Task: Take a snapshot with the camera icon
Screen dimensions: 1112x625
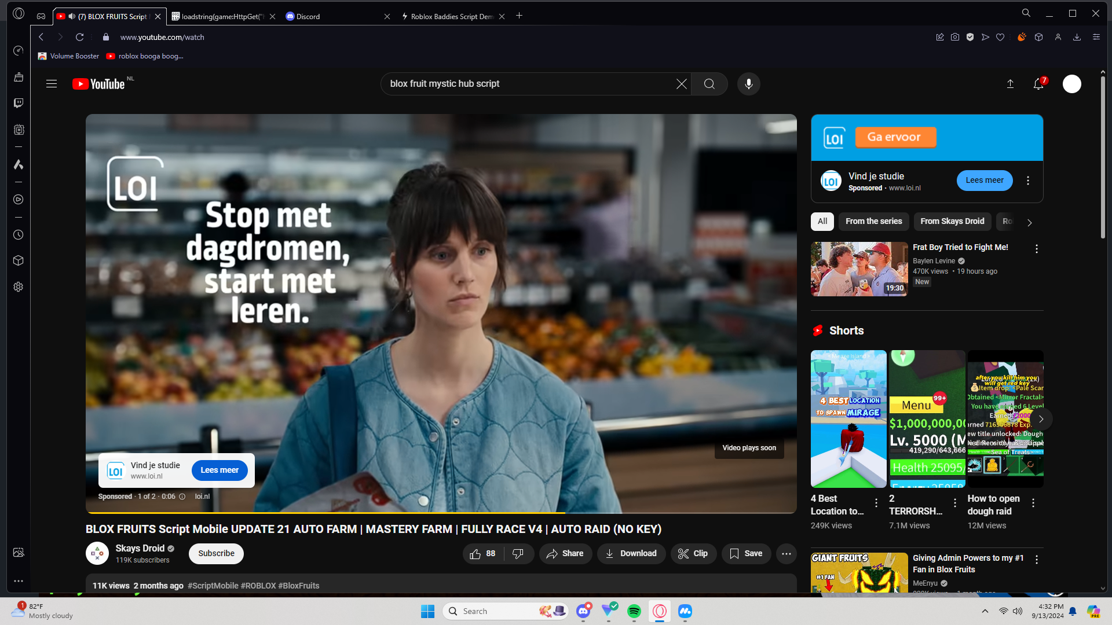Action: pyautogui.click(x=955, y=37)
